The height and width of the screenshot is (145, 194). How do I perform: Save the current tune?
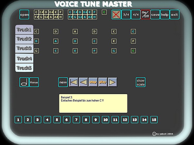[x=155, y=15]
